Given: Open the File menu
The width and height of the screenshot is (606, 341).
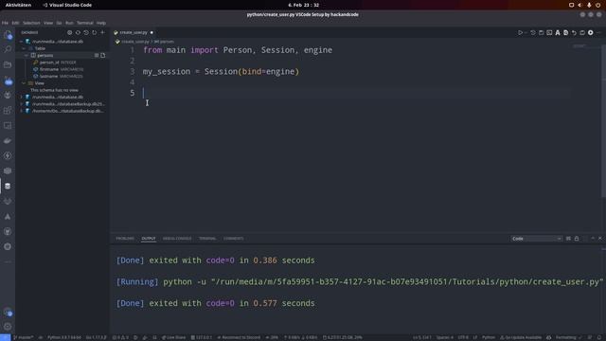Looking at the screenshot, I should [5, 23].
